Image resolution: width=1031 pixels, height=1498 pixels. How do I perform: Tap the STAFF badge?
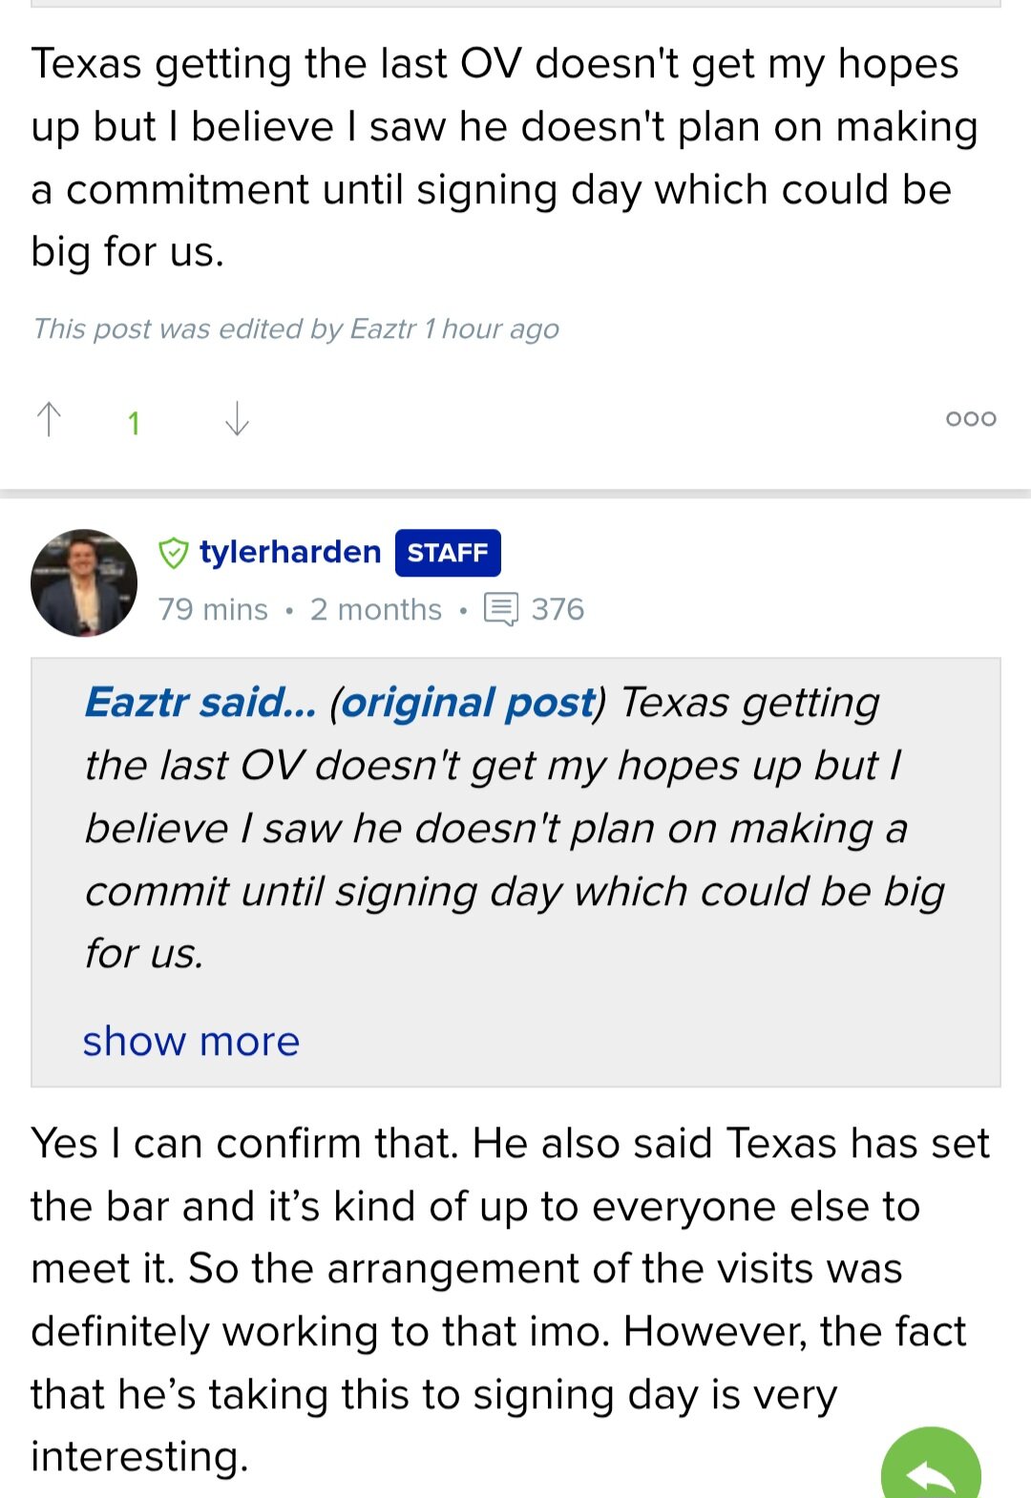tap(448, 553)
